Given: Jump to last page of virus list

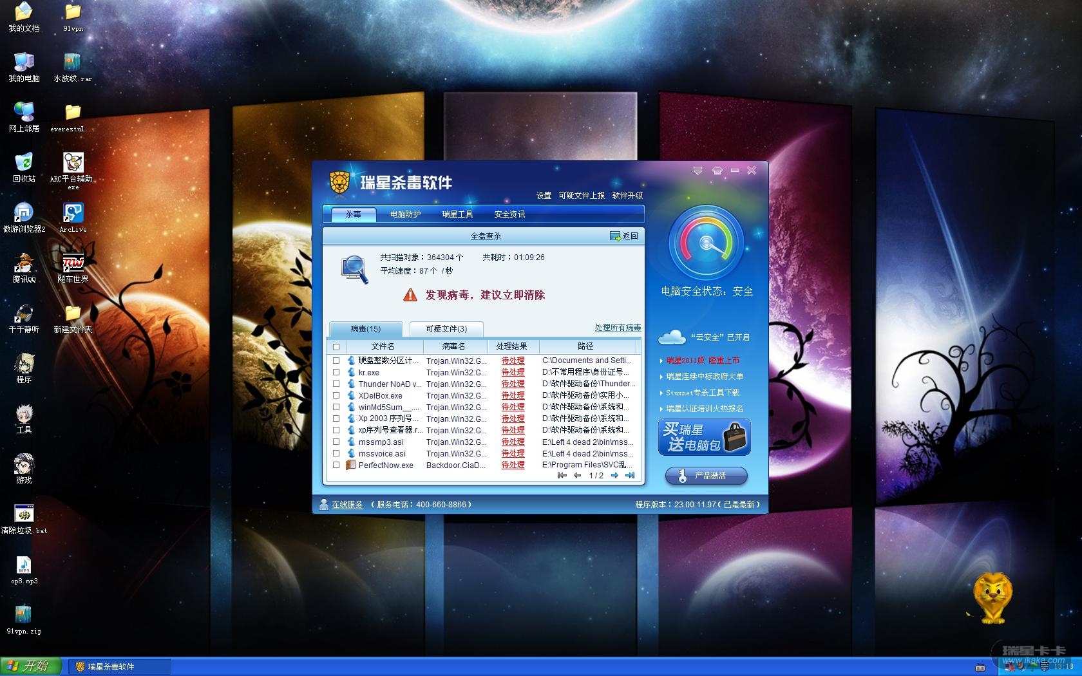Looking at the screenshot, I should coord(630,475).
